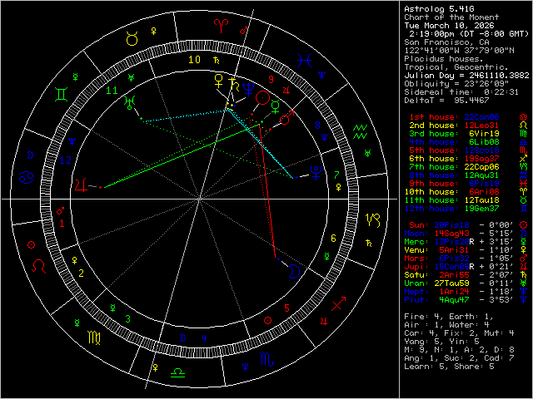The image size is (533, 399).
Task: Select the large yellow Saturn glyph inside the wheel
Action: click(x=234, y=85)
